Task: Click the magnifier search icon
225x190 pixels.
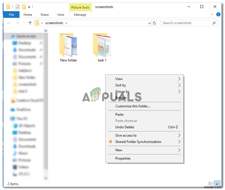Action: point(214,23)
